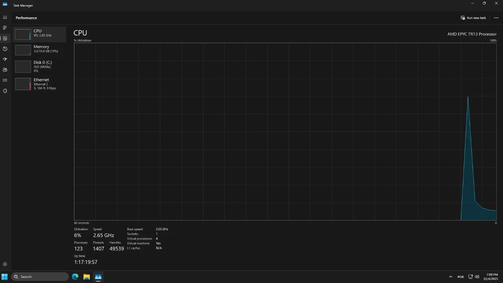Image resolution: width=503 pixels, height=283 pixels.
Task: Open the hamburger navigation menu
Action: tap(5, 17)
